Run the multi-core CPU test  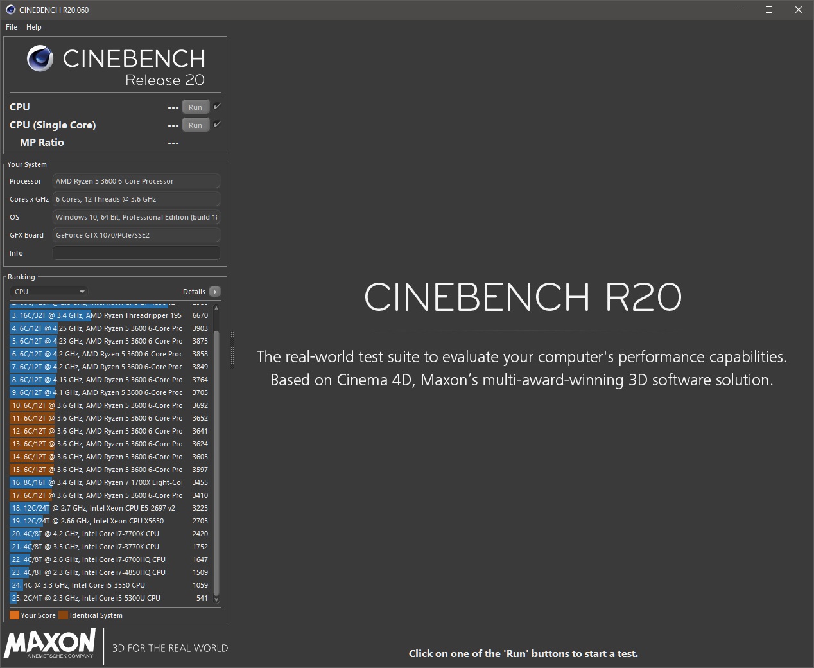[196, 107]
